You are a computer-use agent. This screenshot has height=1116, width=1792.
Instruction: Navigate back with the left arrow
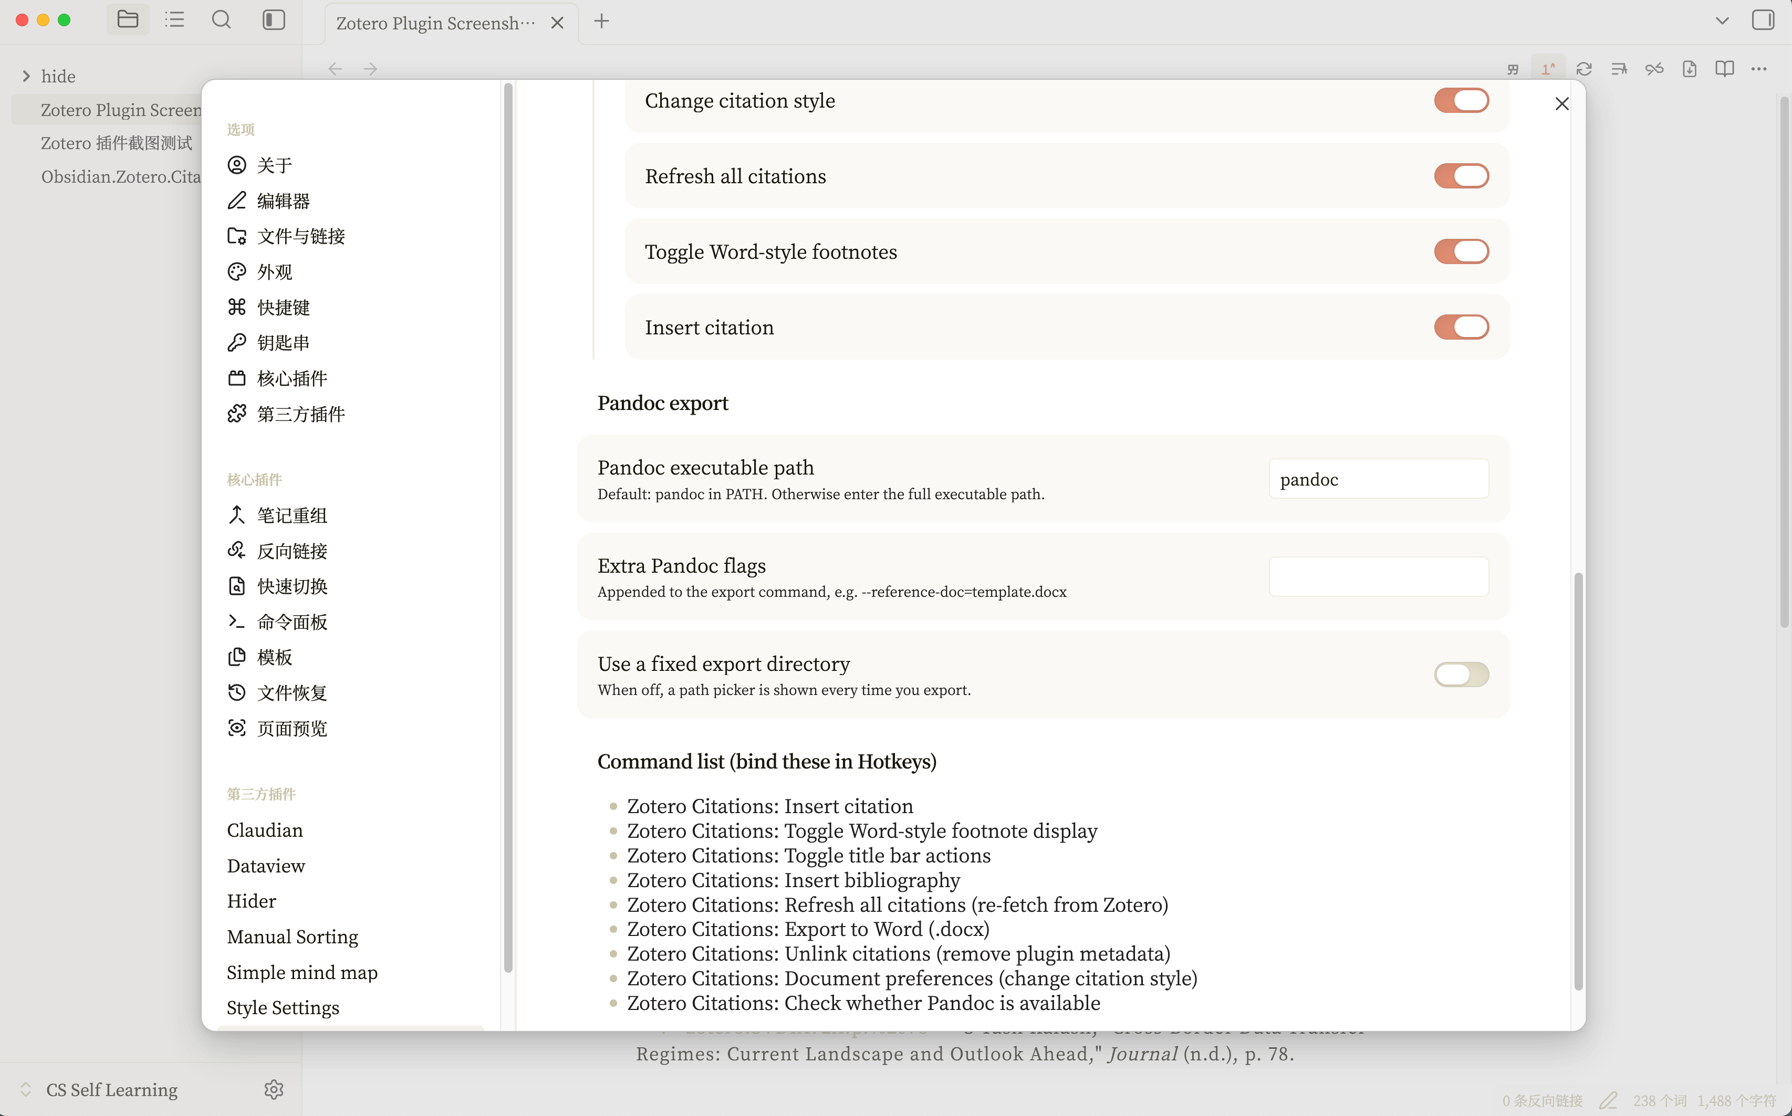(x=335, y=69)
